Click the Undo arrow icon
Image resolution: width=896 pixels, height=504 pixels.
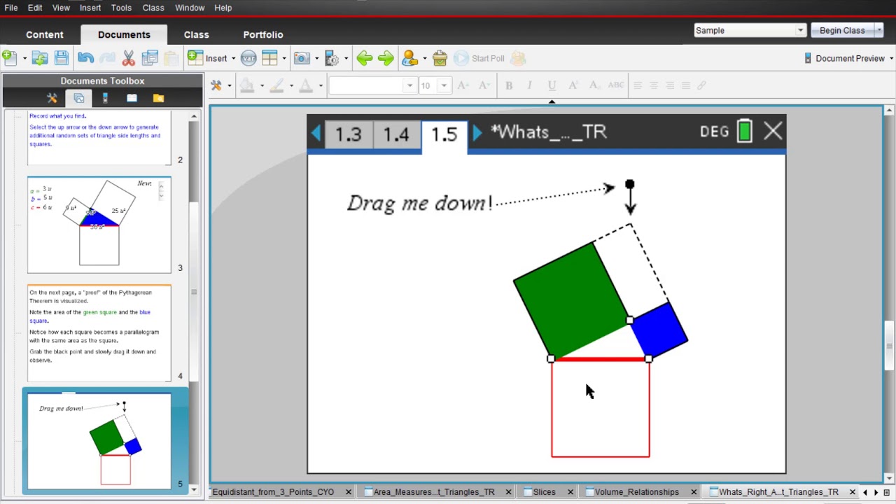[x=86, y=58]
